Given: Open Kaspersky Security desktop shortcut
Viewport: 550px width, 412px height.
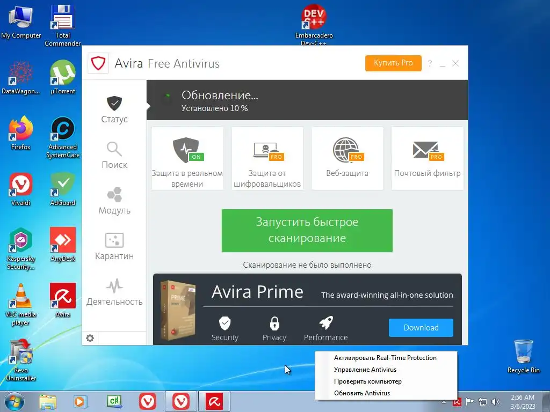Looking at the screenshot, I should 21,249.
